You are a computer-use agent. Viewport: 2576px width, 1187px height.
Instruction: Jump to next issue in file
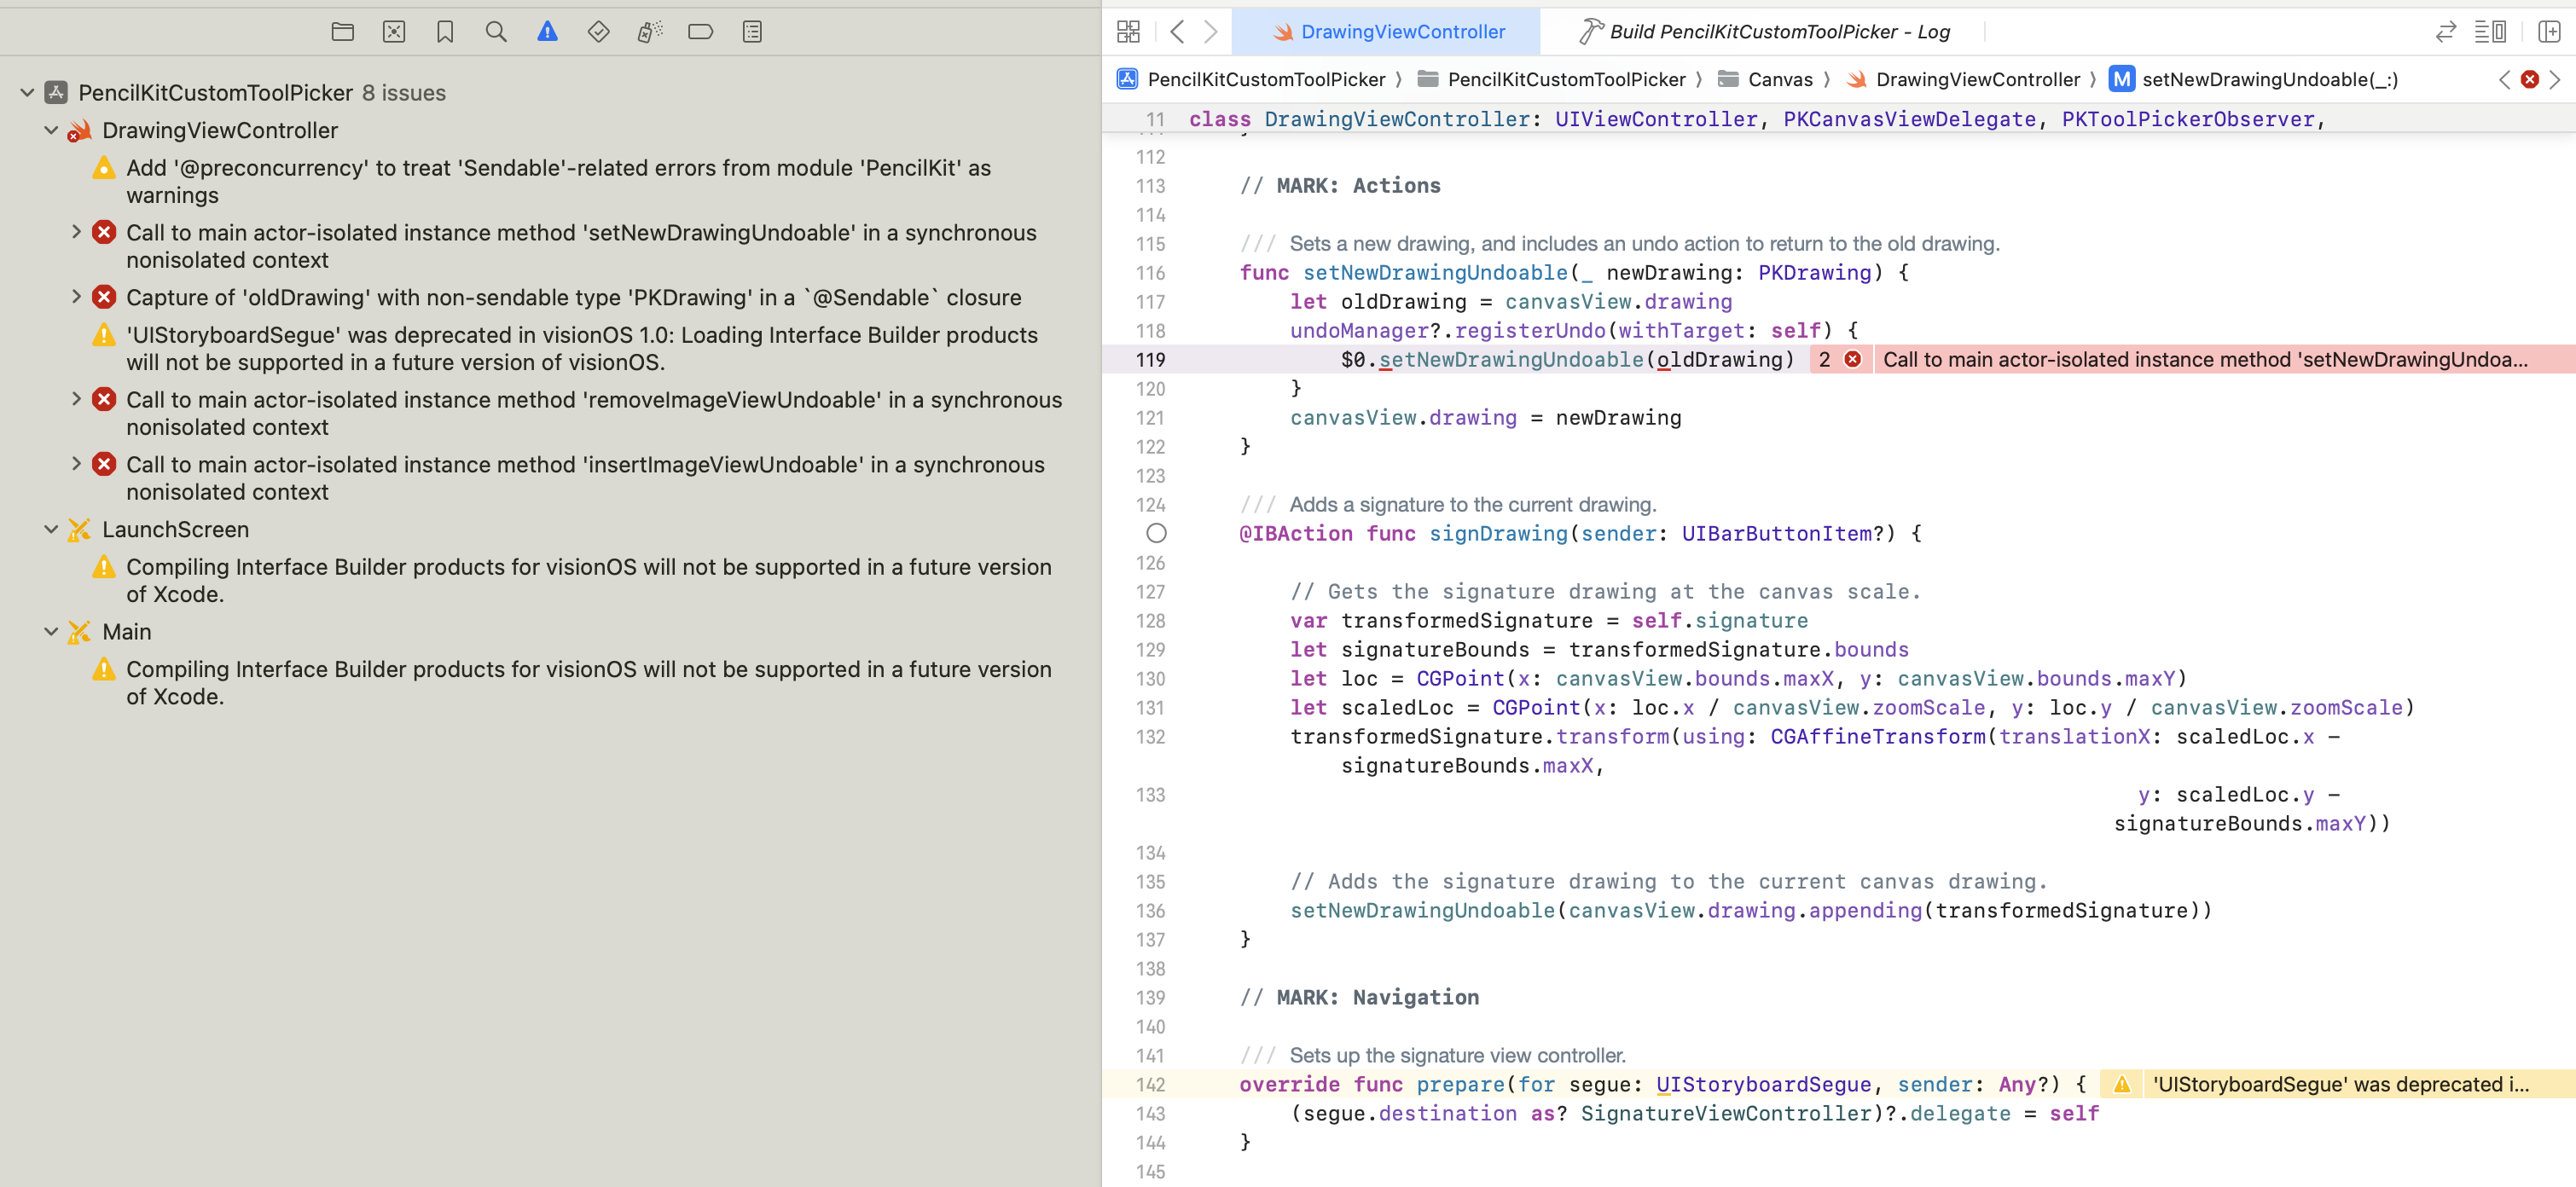pyautogui.click(x=2555, y=79)
